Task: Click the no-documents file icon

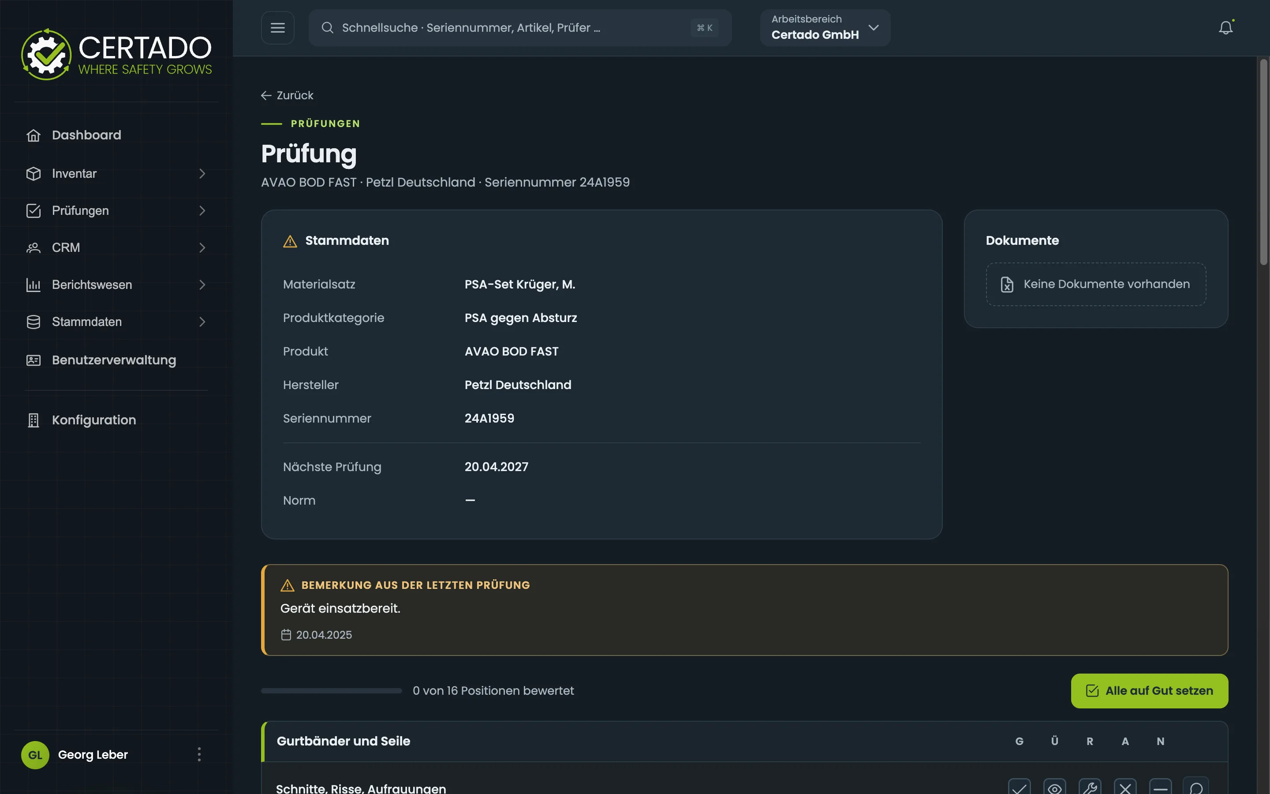Action: coord(1007,284)
